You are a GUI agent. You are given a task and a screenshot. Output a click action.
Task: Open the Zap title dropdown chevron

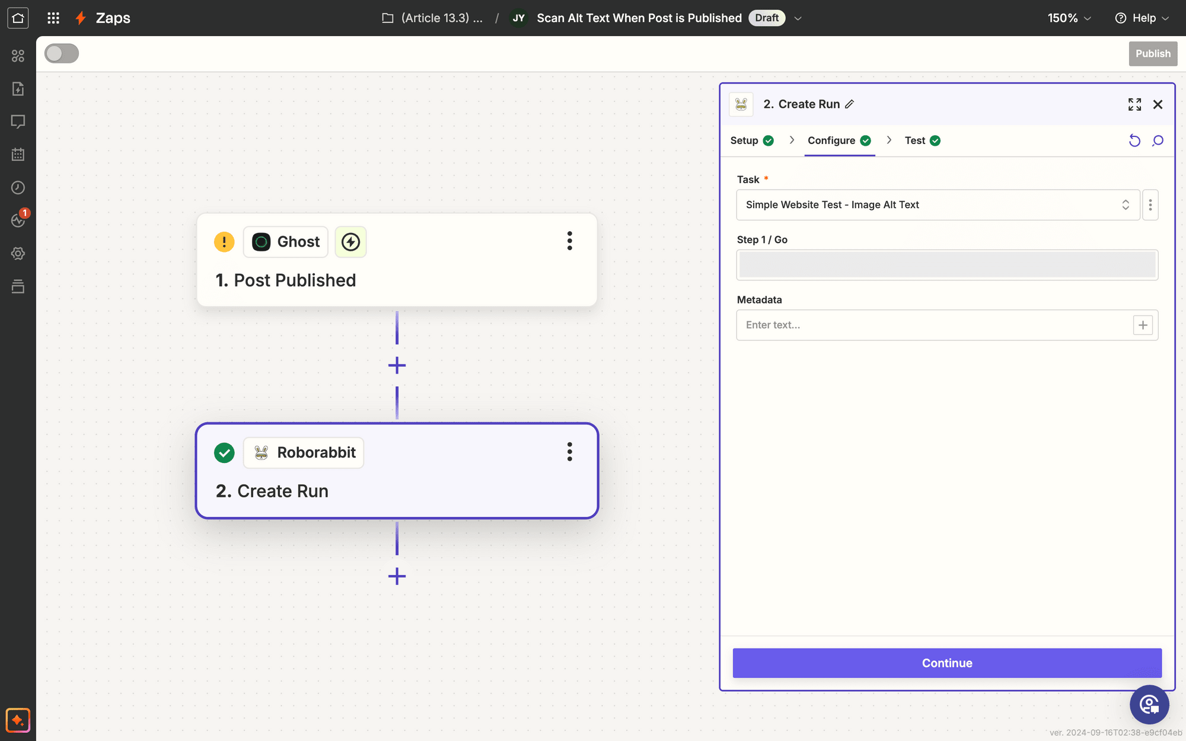pyautogui.click(x=798, y=18)
